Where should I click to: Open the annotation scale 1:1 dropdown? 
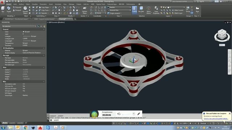click(184, 123)
